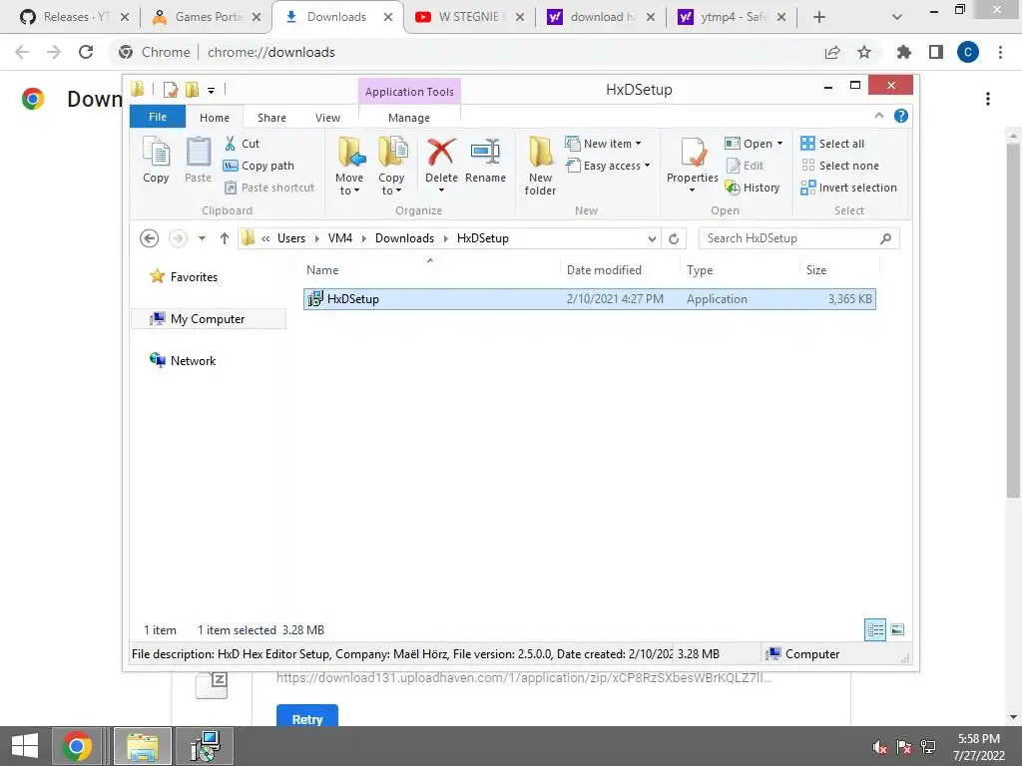1022x766 pixels.
Task: Go up one folder level
Action: click(225, 238)
